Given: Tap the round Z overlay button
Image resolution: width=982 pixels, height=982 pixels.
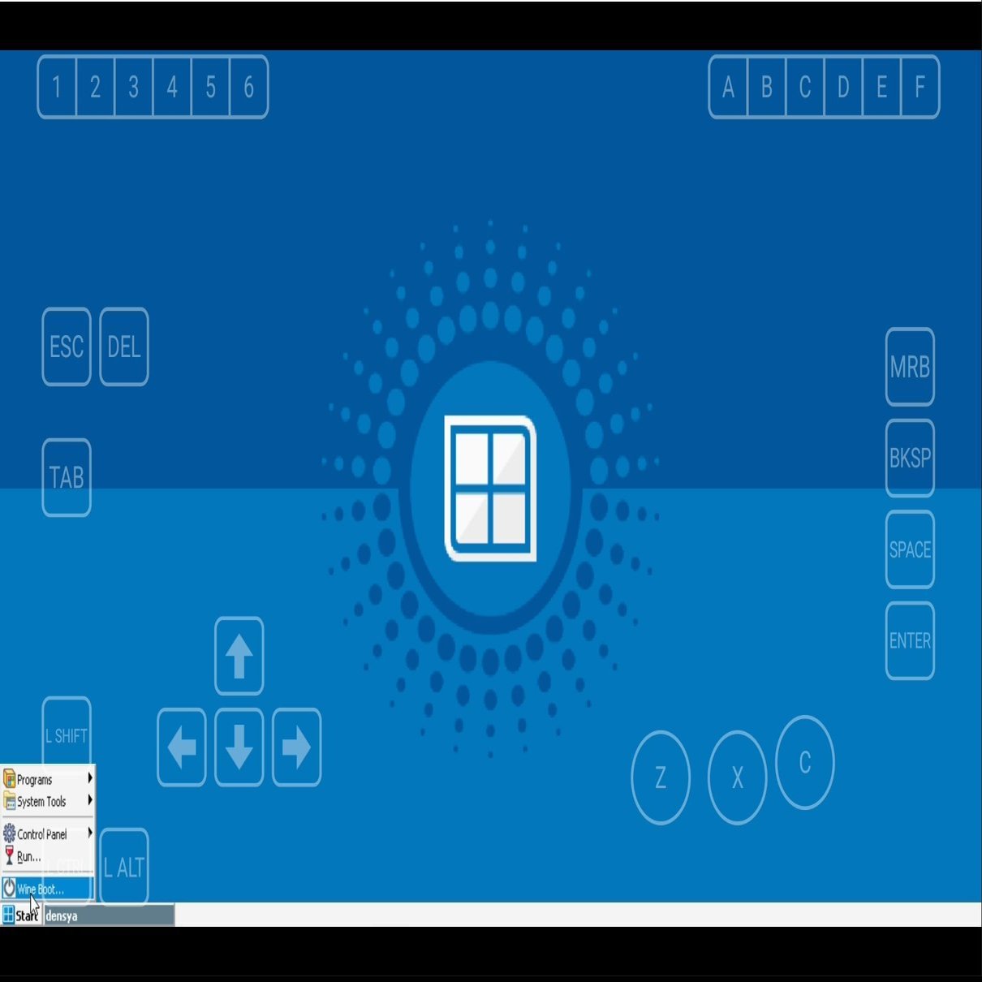Looking at the screenshot, I should pos(661,777).
